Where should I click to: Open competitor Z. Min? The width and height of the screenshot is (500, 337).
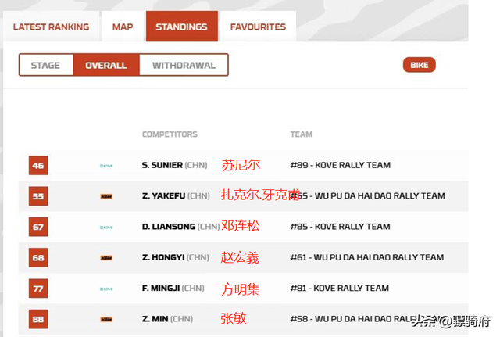click(167, 319)
